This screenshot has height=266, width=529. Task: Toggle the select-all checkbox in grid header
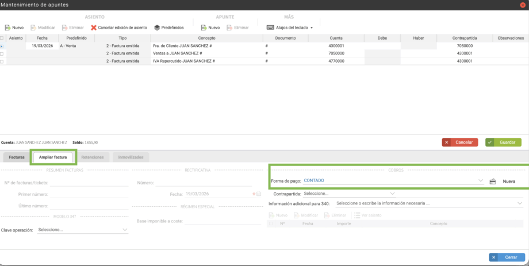click(x=3, y=38)
